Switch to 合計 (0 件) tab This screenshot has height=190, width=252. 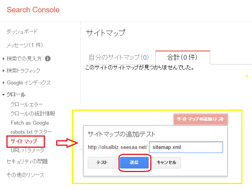click(182, 57)
